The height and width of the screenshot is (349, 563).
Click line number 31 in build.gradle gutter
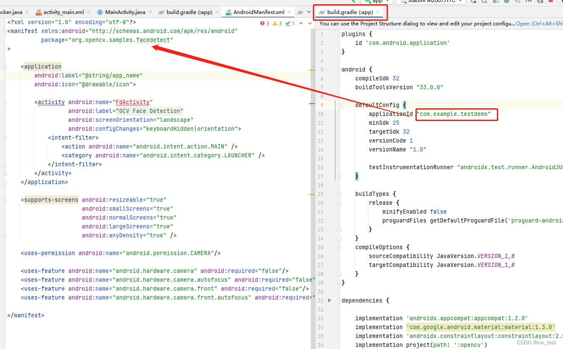click(x=321, y=300)
